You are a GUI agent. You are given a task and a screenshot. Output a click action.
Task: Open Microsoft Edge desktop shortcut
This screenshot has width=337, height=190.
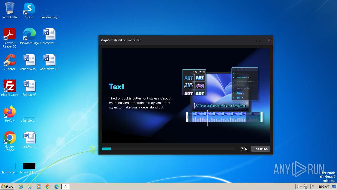coord(29,36)
